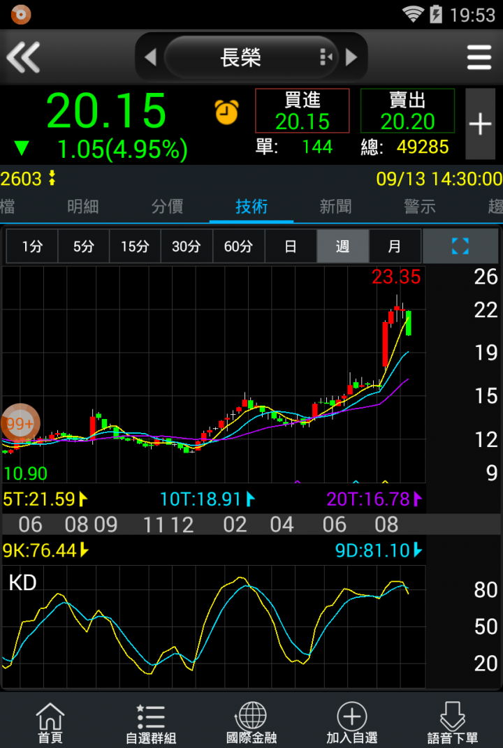Tap the low price label 10.90
The height and width of the screenshot is (748, 503).
(26, 474)
